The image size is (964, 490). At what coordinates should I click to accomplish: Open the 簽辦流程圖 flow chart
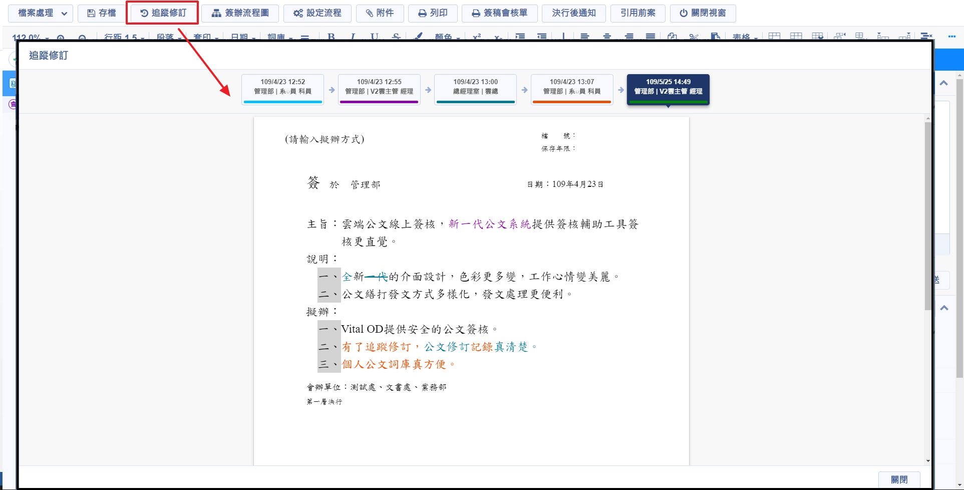[240, 13]
